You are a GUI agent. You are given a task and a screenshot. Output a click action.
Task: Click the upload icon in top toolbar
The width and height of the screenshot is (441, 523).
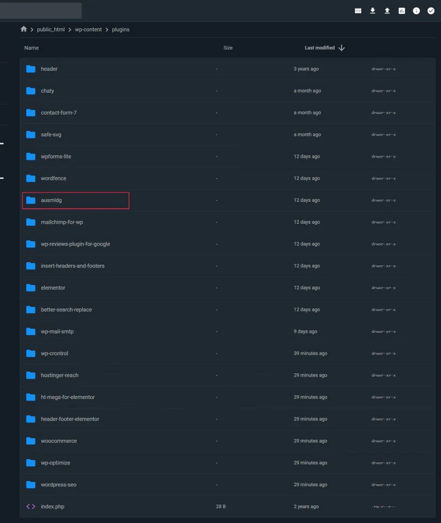pos(387,11)
